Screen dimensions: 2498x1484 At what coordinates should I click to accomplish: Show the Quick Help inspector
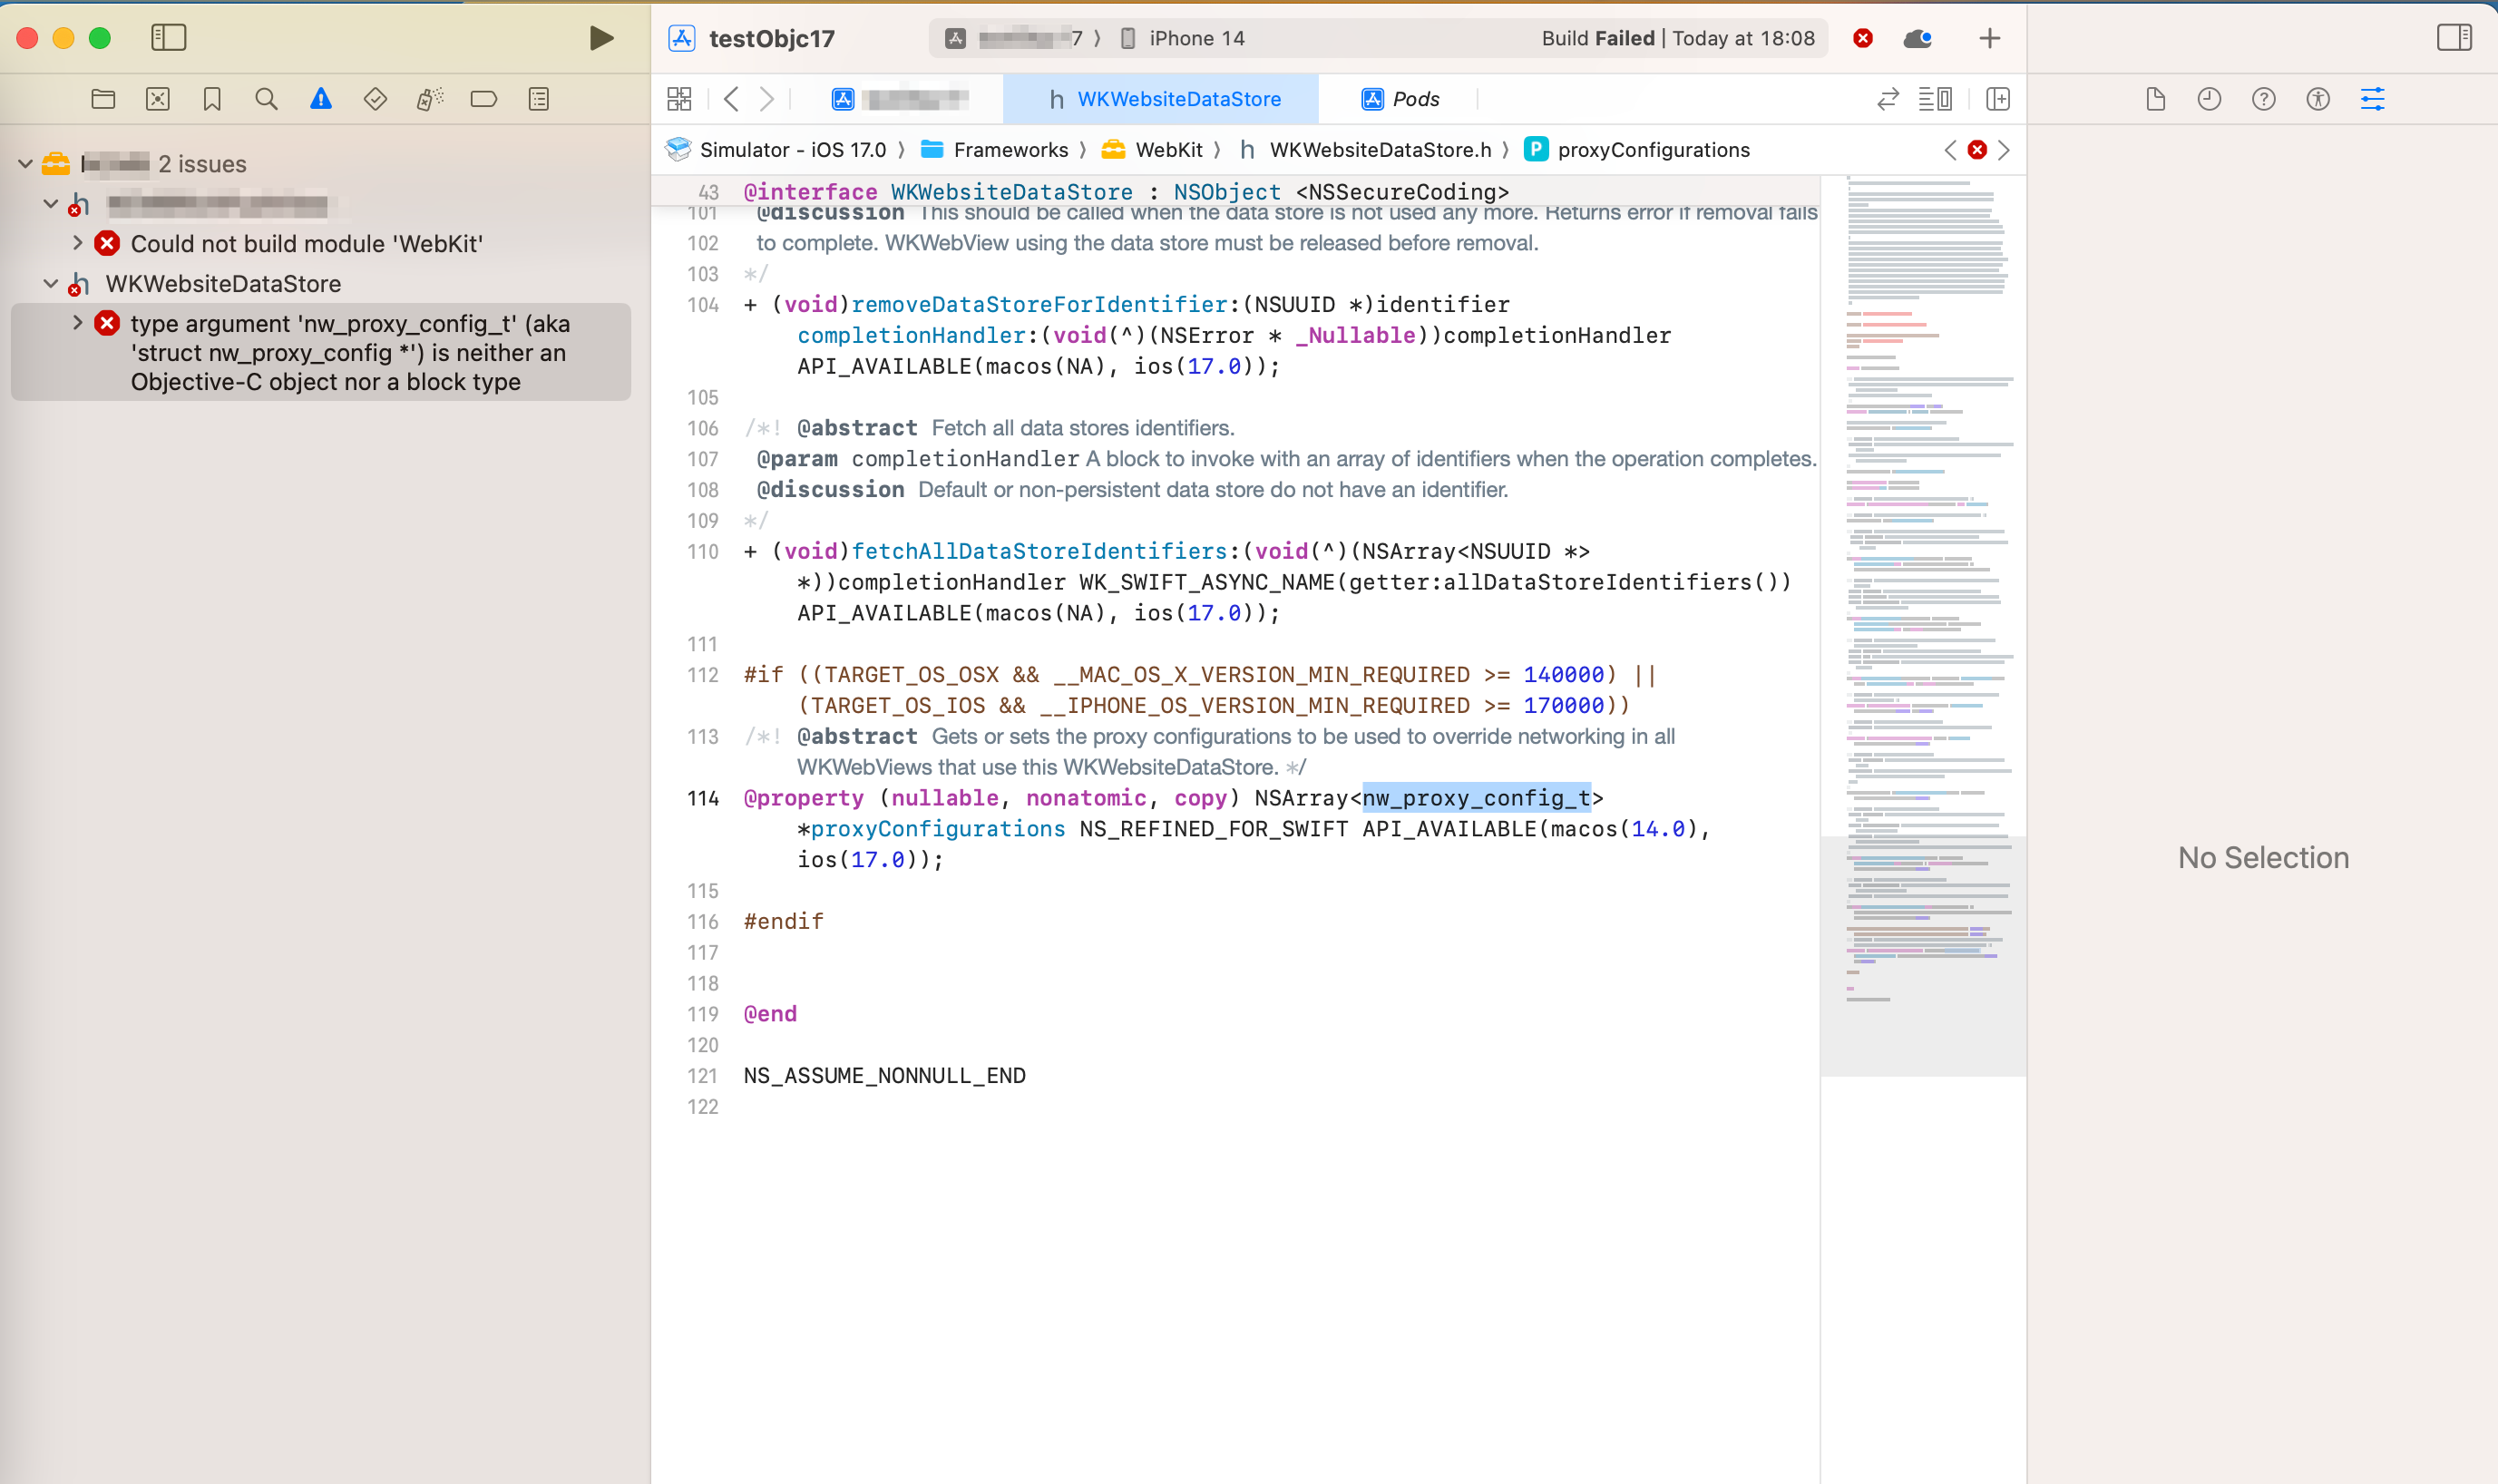coord(2264,99)
